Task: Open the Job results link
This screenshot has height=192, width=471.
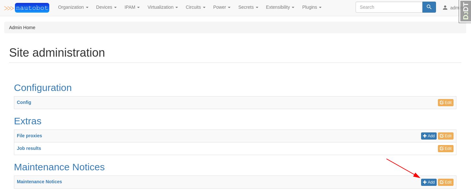Action: (29, 148)
